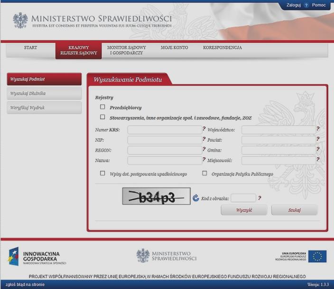Check the Przedsiębiorcy checkbox

click(x=102, y=107)
